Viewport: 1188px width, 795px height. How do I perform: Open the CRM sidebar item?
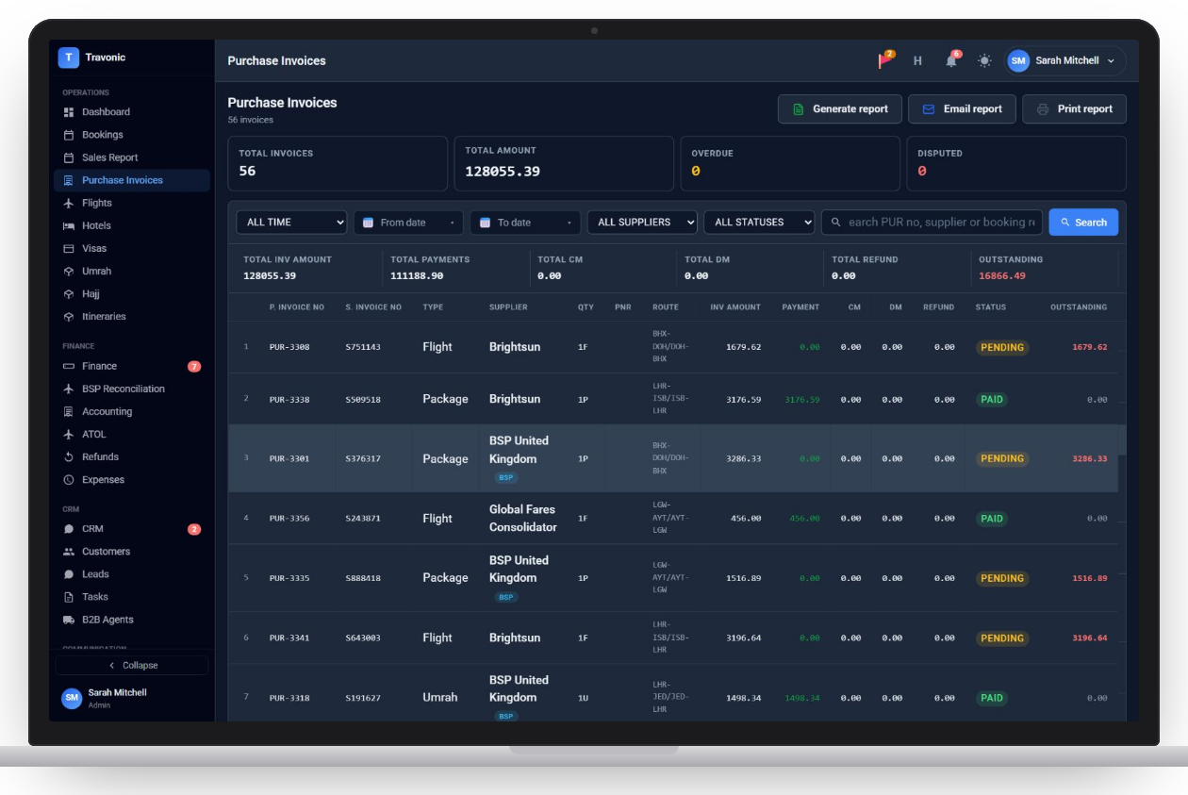coord(132,529)
